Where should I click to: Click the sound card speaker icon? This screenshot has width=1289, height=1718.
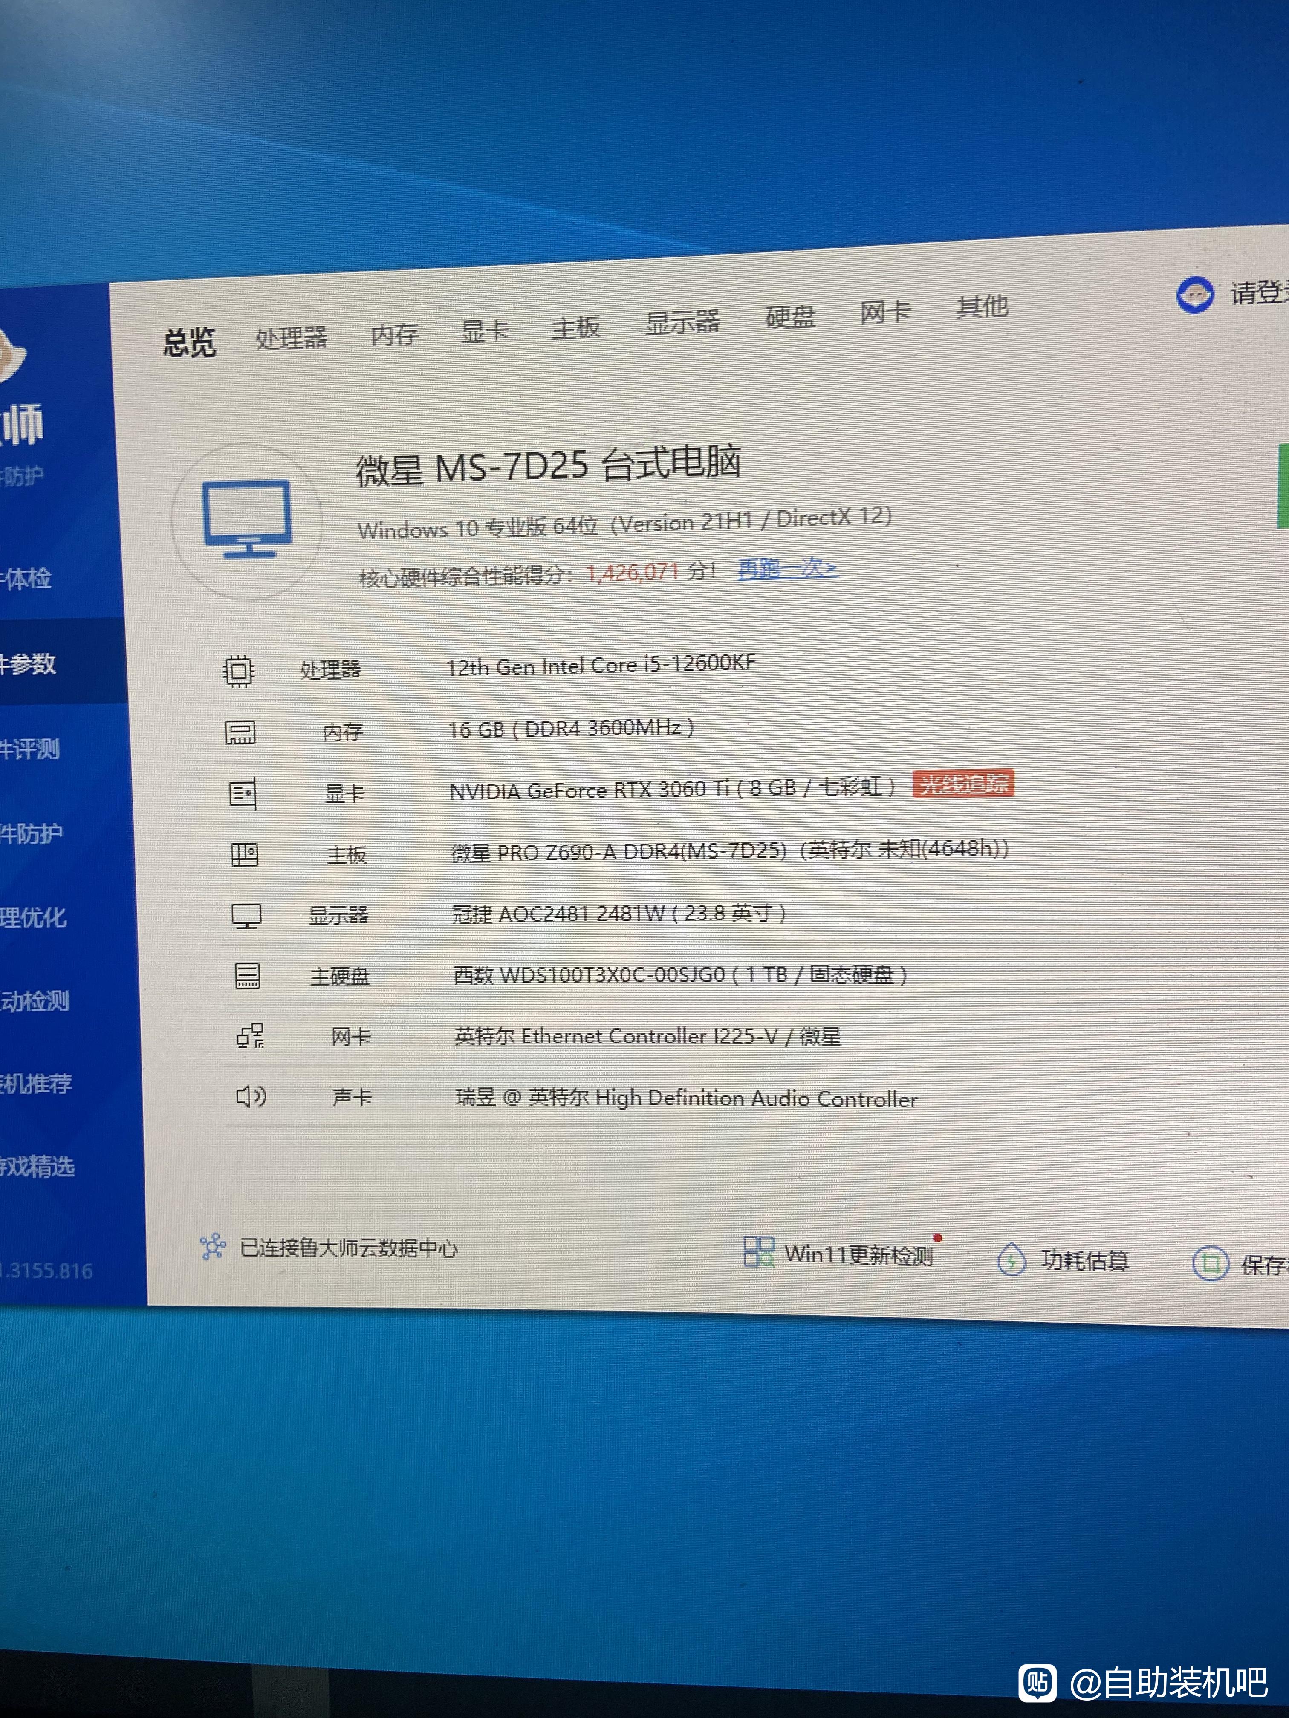pos(251,1096)
